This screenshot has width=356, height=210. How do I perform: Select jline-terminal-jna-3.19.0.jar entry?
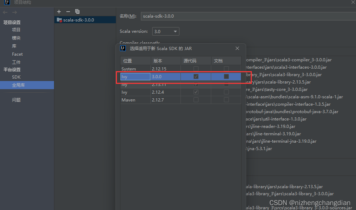click(281, 141)
